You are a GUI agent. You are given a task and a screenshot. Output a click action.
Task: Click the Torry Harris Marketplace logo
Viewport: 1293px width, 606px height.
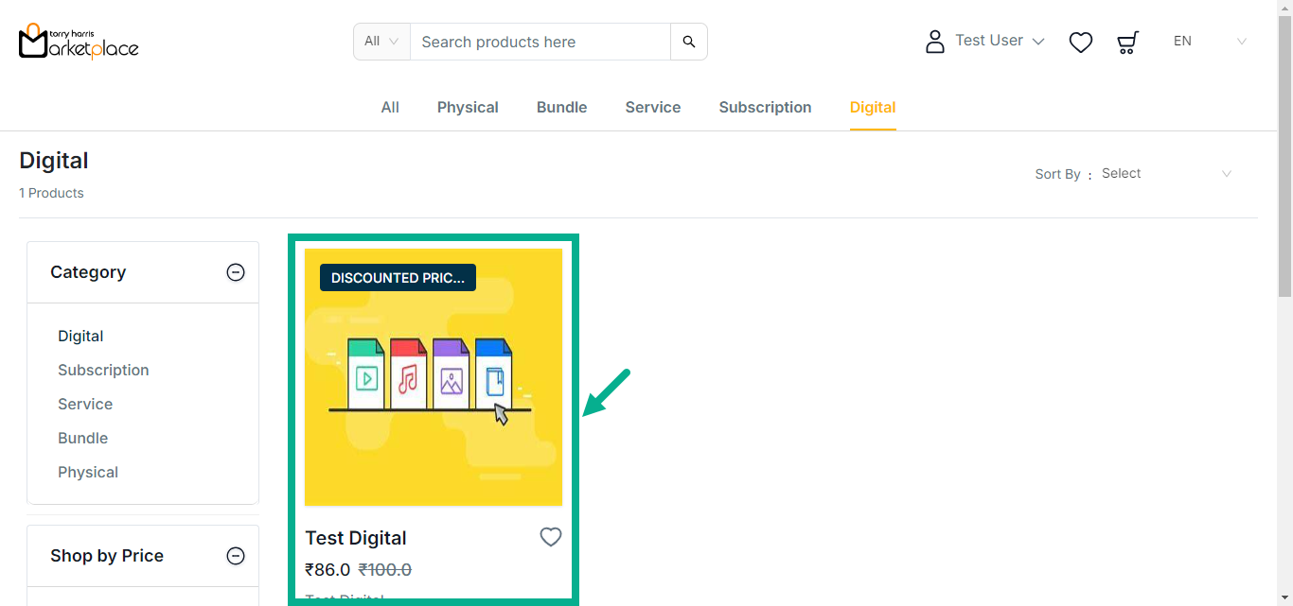(79, 42)
